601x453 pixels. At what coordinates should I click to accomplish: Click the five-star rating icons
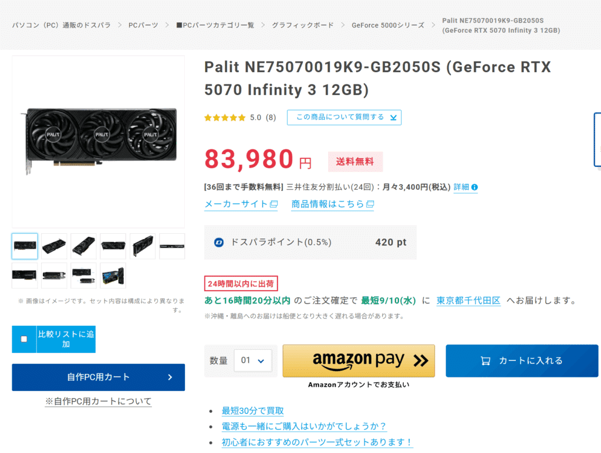tap(225, 117)
